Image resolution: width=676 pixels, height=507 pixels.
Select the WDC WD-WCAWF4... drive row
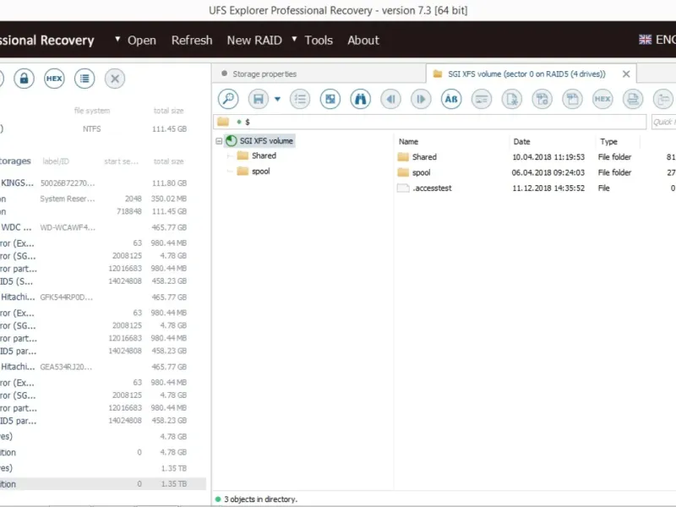[102, 227]
